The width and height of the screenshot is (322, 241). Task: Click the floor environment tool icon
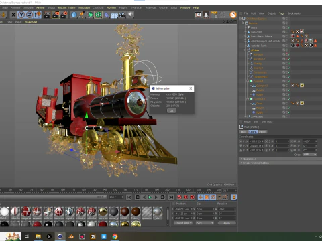coord(114,15)
